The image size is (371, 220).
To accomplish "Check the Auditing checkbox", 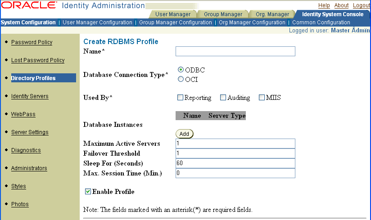I will pos(223,97).
